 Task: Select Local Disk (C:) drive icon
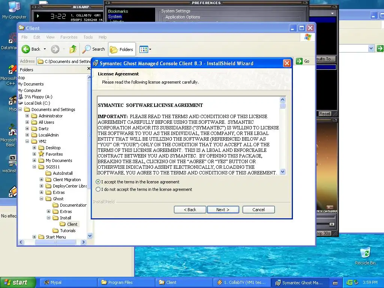point(21,103)
